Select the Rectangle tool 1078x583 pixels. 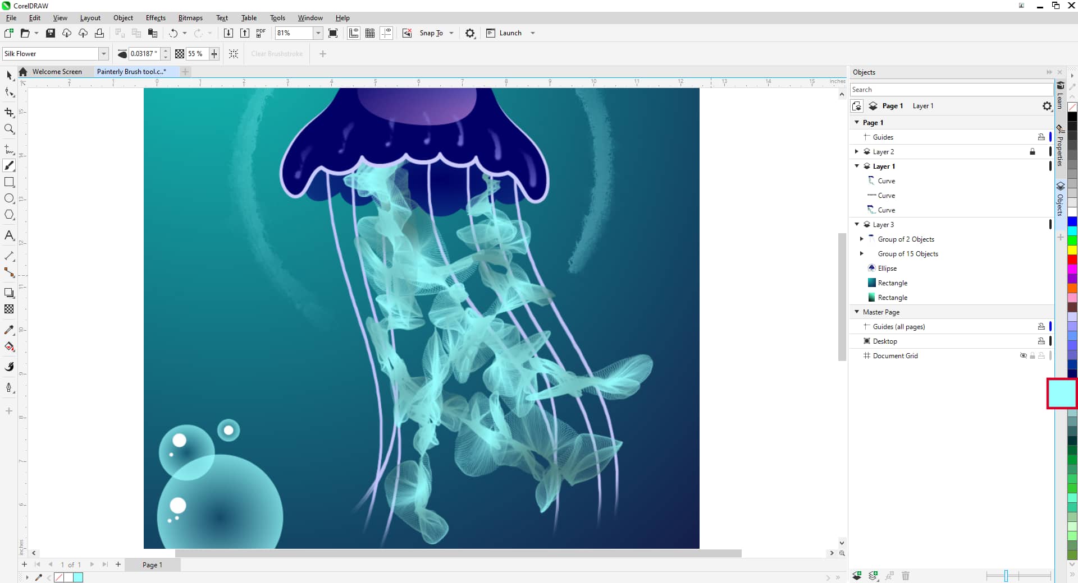[x=9, y=182]
